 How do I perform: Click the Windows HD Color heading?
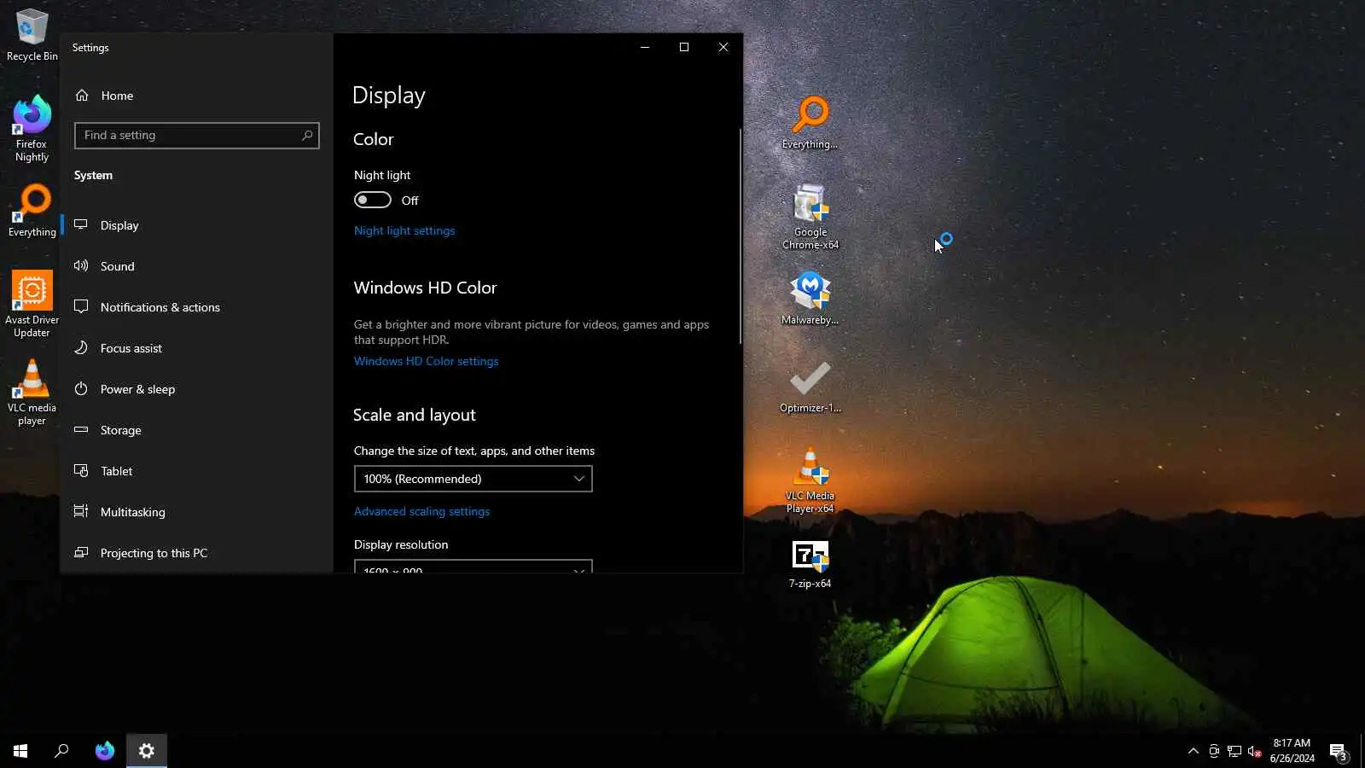pos(425,288)
